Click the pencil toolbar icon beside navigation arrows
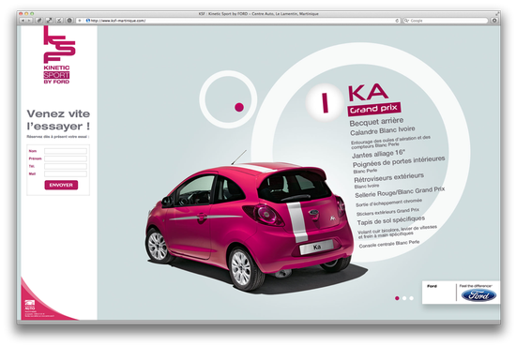516x346 pixels. pyautogui.click(x=38, y=21)
